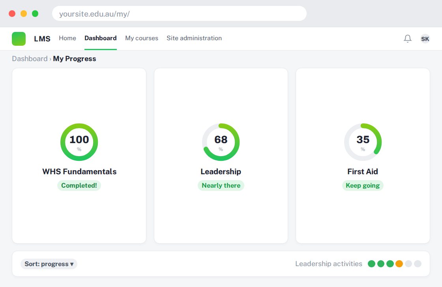Click the orange Leadership activity dot
The height and width of the screenshot is (287, 442).
(x=399, y=264)
